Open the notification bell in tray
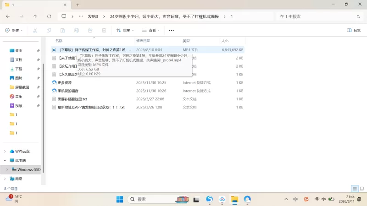The image size is (367, 206). click(359, 199)
